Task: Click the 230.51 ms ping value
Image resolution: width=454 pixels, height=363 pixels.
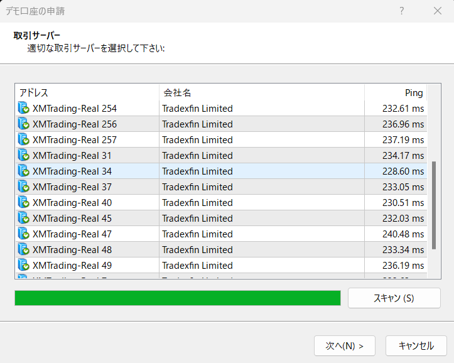Action: click(403, 203)
